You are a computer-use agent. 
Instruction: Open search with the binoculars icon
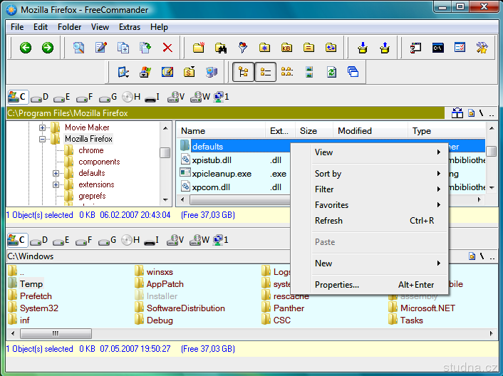[221, 48]
